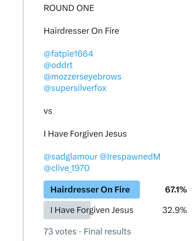Select the 32.9% poll percentage

point(174,210)
